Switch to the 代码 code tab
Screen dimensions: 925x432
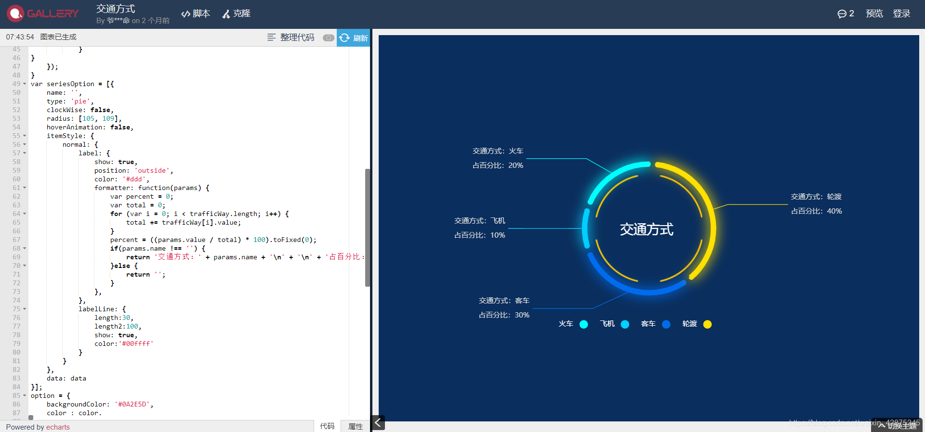327,426
